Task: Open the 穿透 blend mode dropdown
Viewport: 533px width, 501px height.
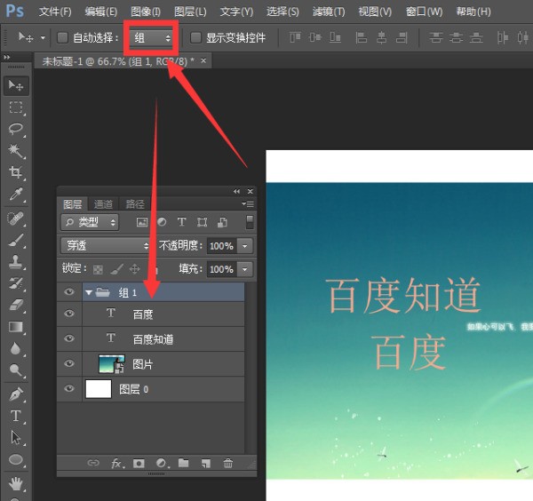Action: coord(107,245)
